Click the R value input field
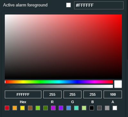128x117 pixels. pos(52,94)
